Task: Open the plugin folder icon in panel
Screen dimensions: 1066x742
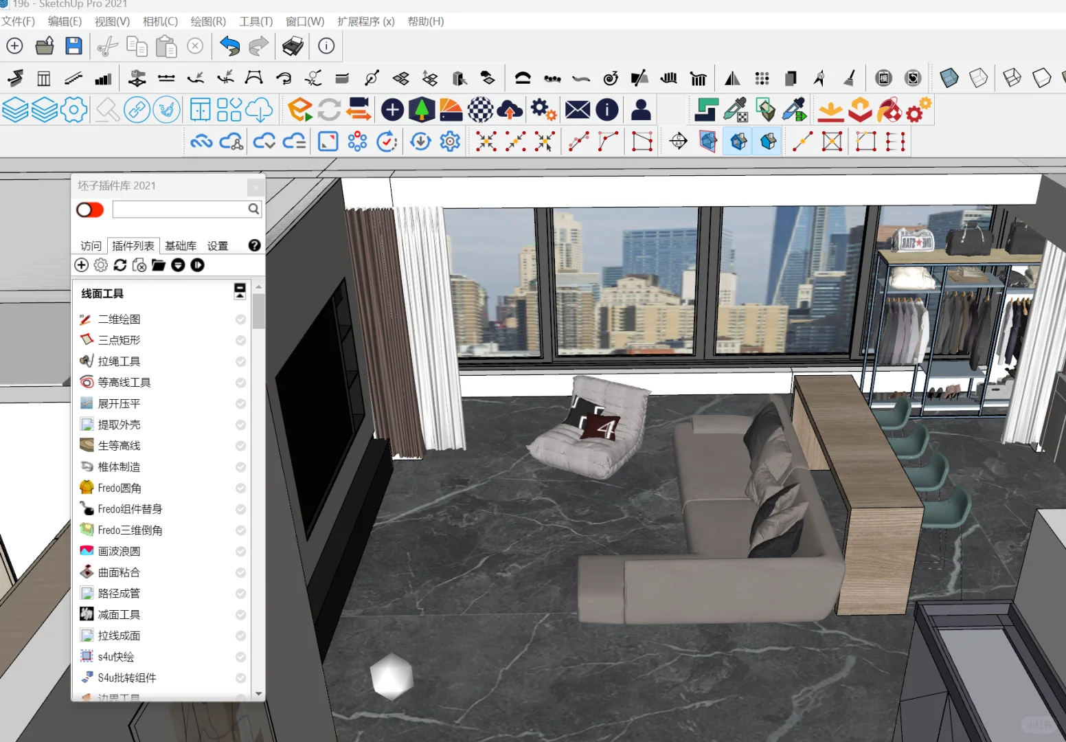Action: pos(159,265)
